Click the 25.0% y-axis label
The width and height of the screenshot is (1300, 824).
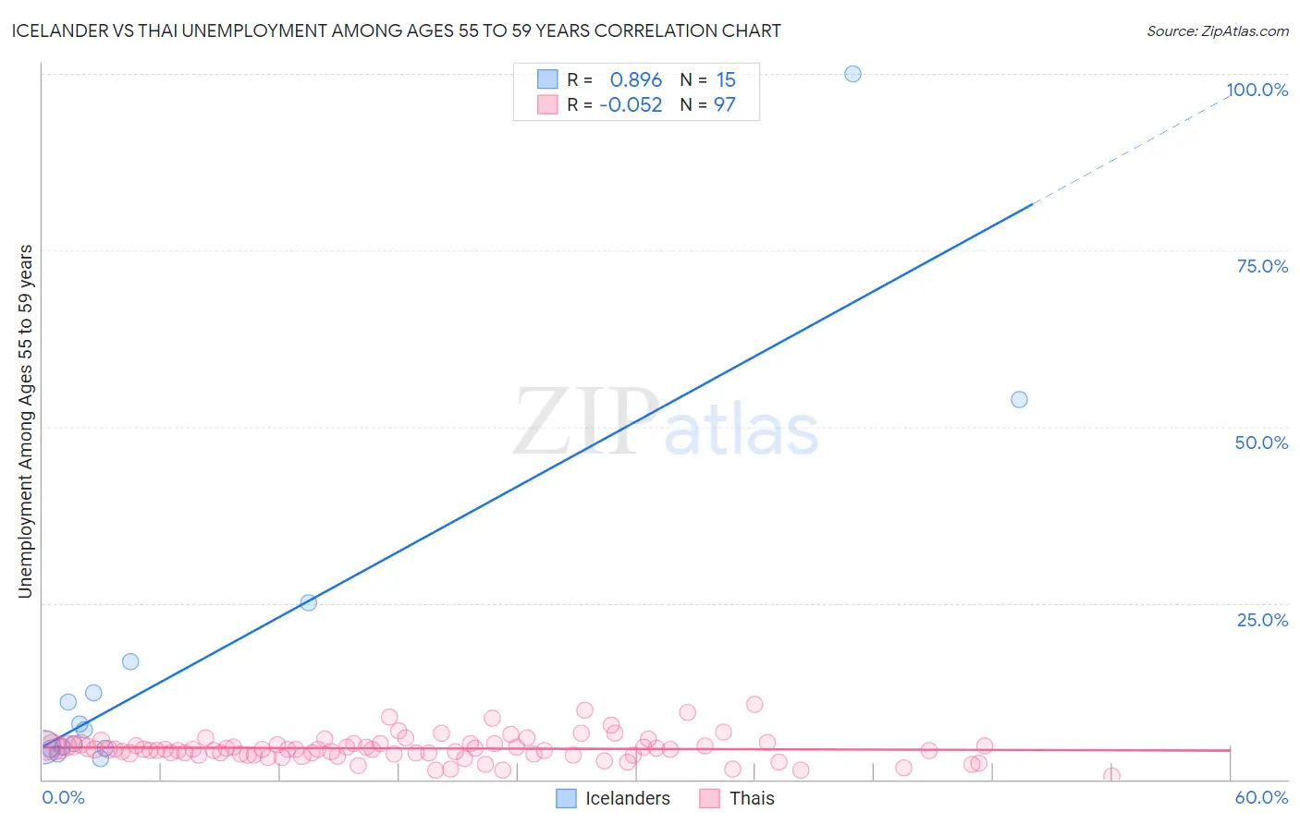click(x=1262, y=620)
